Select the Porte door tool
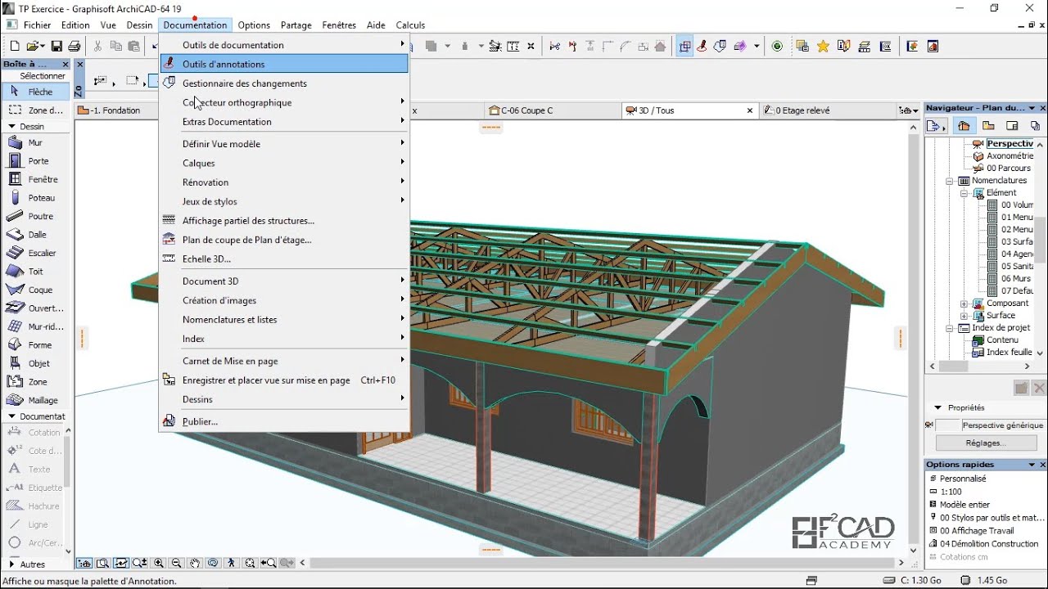 click(x=34, y=161)
